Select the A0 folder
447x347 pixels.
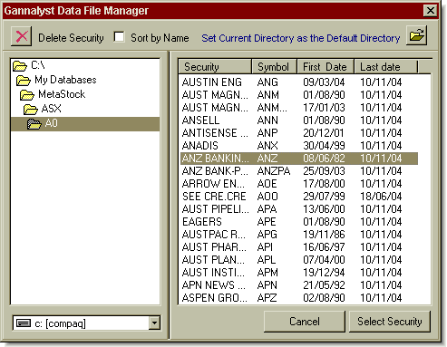(84, 123)
